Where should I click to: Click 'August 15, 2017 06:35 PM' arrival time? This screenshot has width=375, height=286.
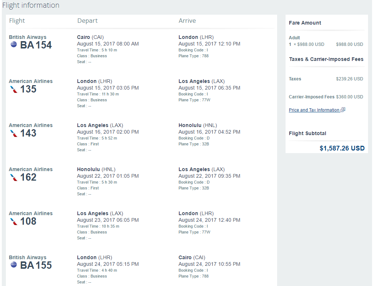point(209,88)
